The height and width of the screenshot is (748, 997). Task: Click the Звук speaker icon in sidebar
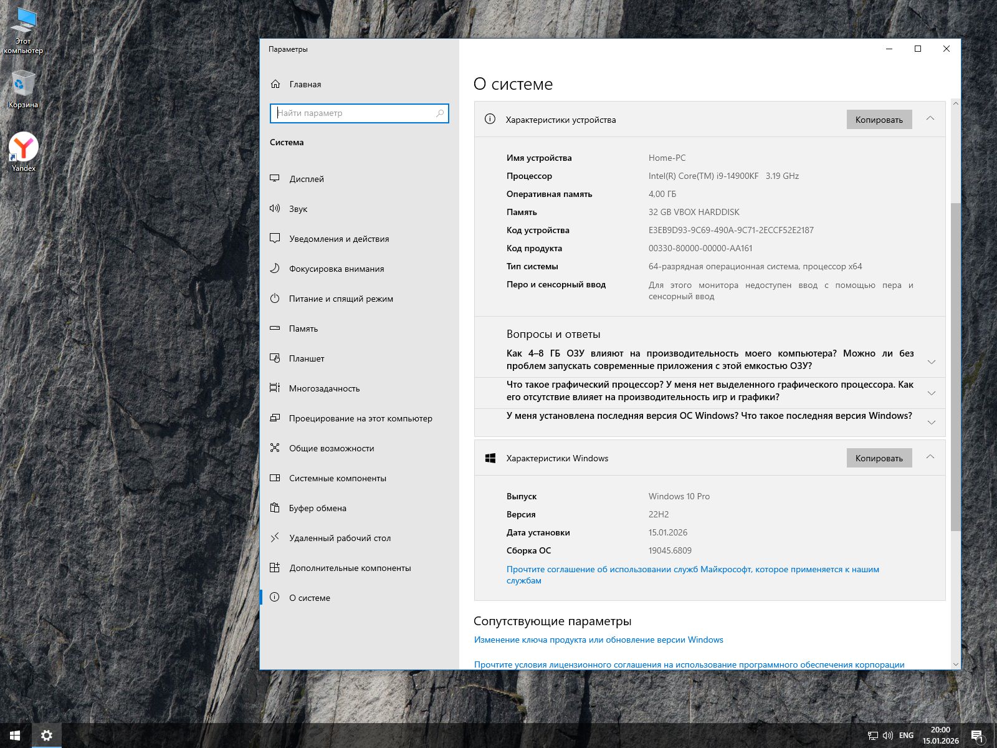pos(275,209)
